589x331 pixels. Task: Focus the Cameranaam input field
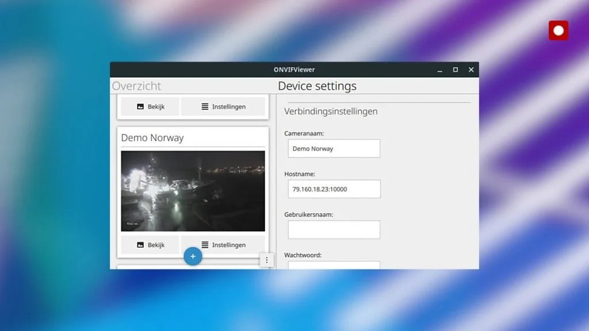(x=334, y=149)
